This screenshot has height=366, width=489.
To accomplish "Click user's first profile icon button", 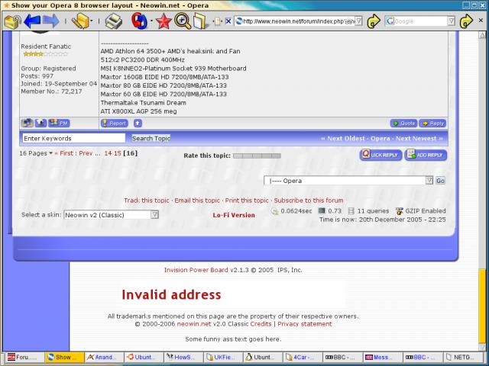I will coord(28,124).
